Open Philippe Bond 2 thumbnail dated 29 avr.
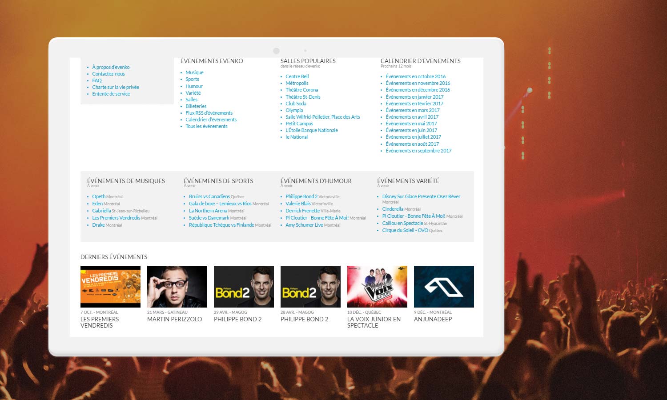The width and height of the screenshot is (667, 400). coord(244,286)
